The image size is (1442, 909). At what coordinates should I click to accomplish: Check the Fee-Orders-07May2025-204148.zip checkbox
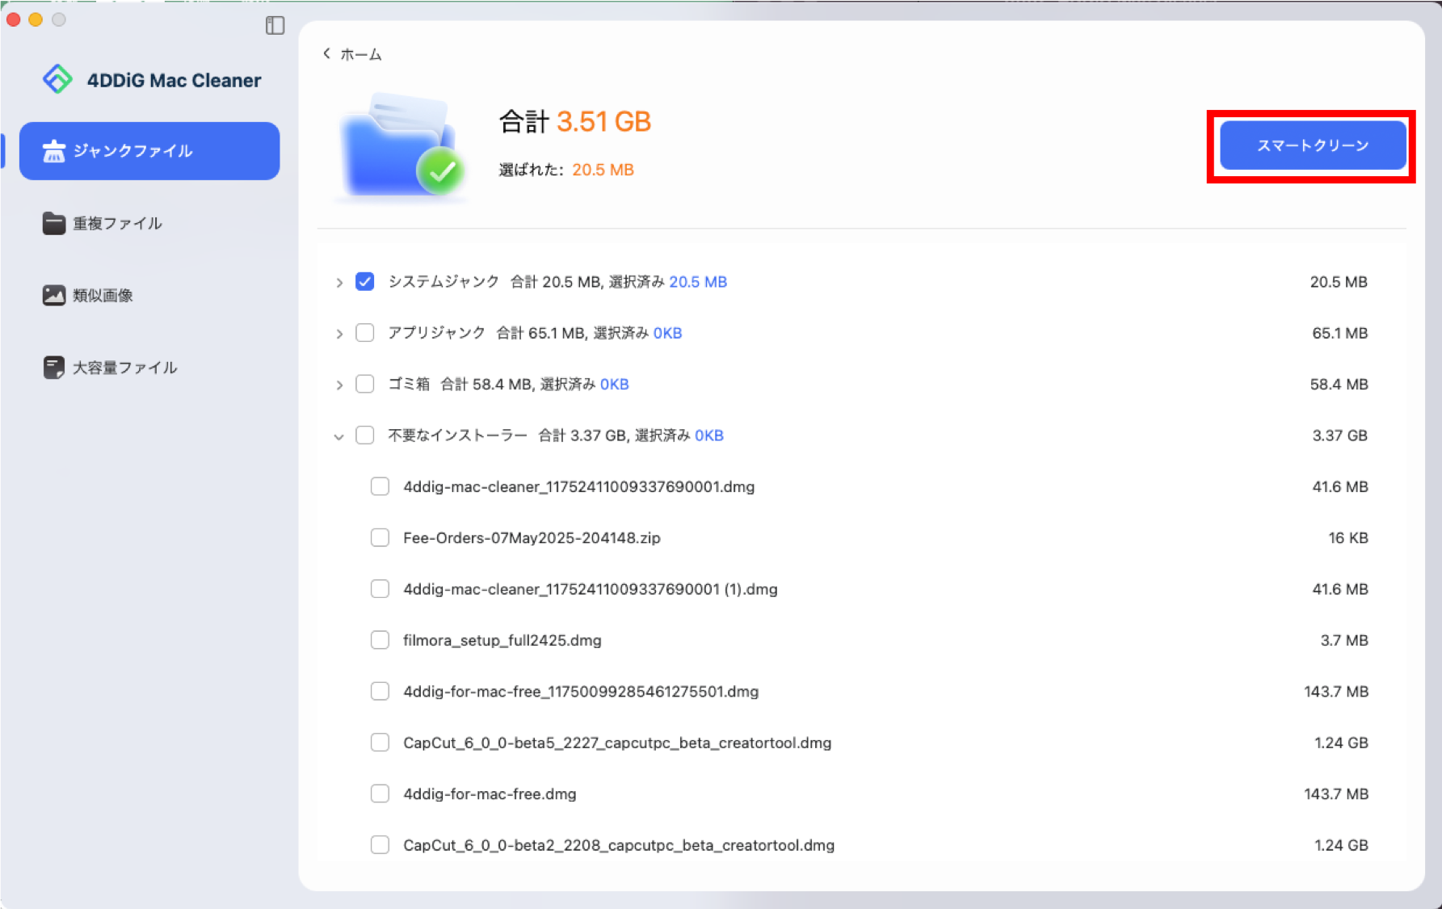tap(380, 537)
